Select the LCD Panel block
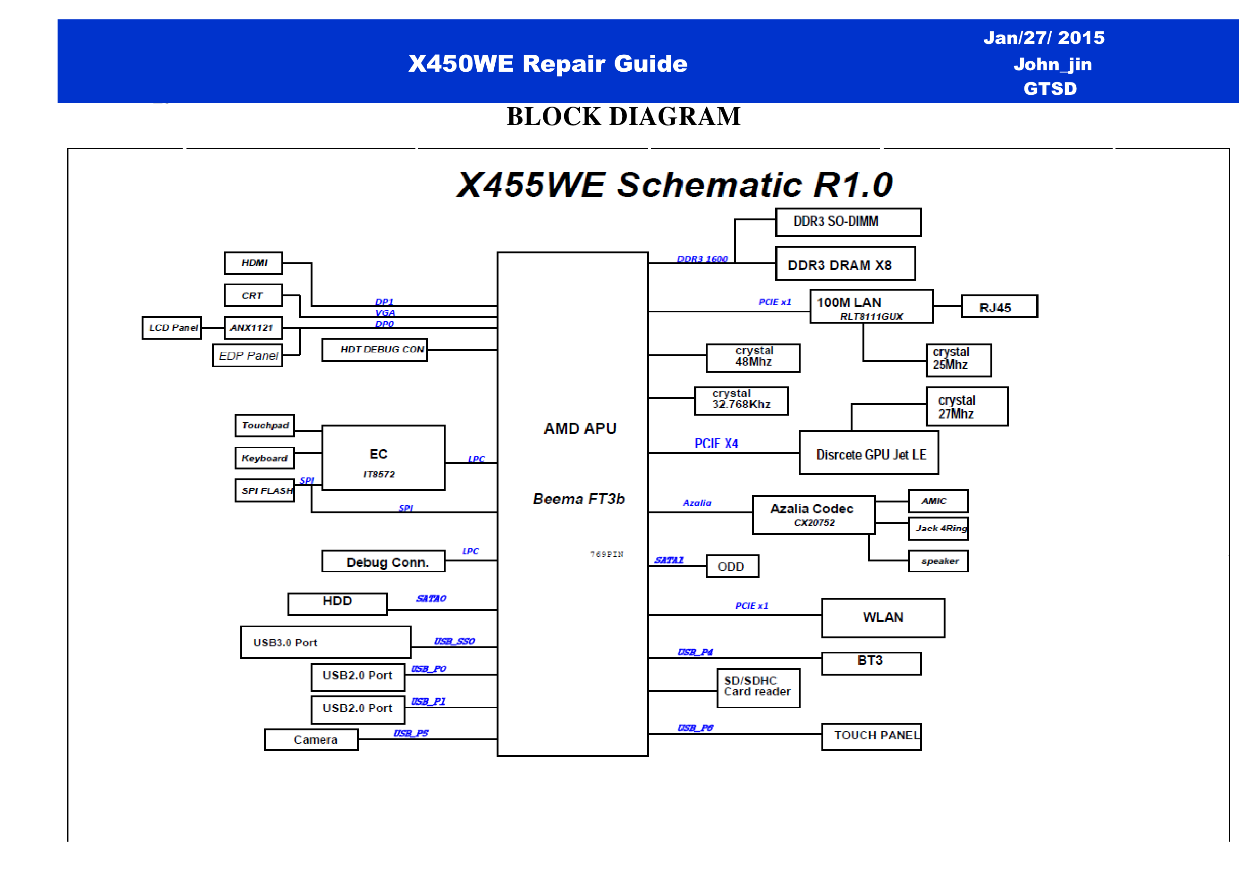This screenshot has width=1242, height=878. 172,328
